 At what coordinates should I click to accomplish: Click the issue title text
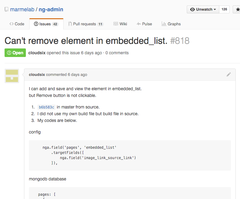click(86, 41)
